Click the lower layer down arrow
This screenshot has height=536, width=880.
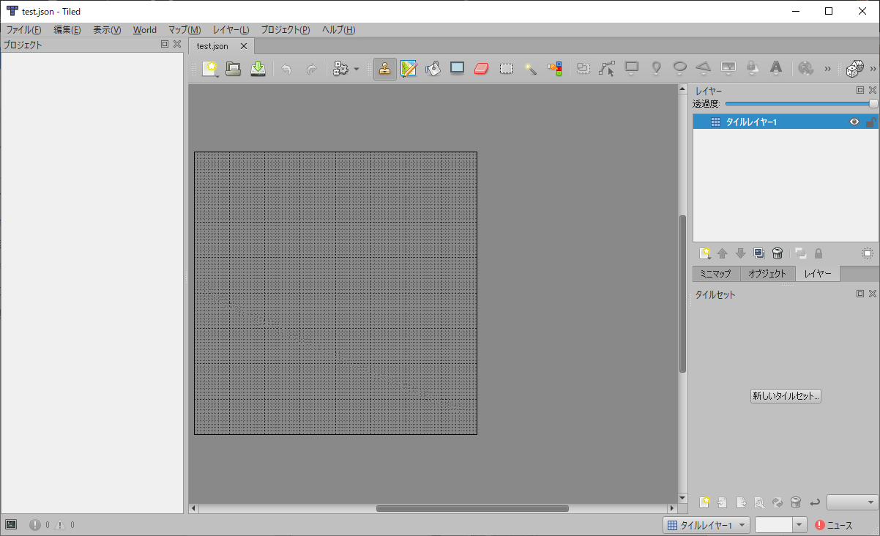[741, 253]
